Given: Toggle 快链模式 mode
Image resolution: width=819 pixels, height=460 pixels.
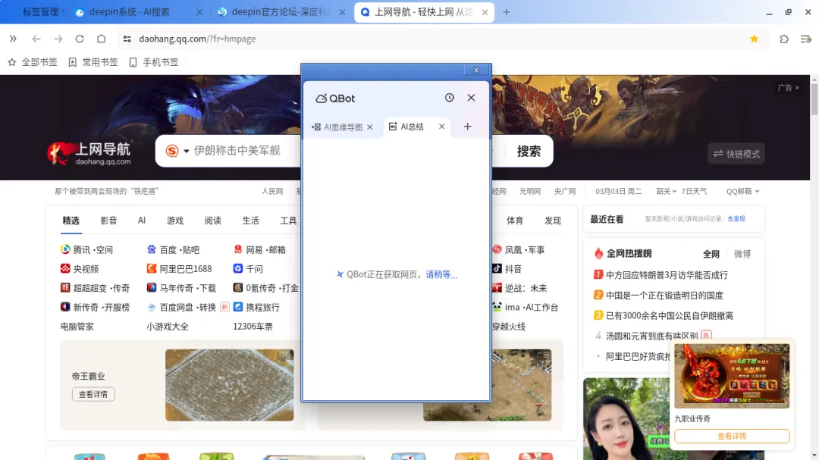Looking at the screenshot, I should click(736, 154).
